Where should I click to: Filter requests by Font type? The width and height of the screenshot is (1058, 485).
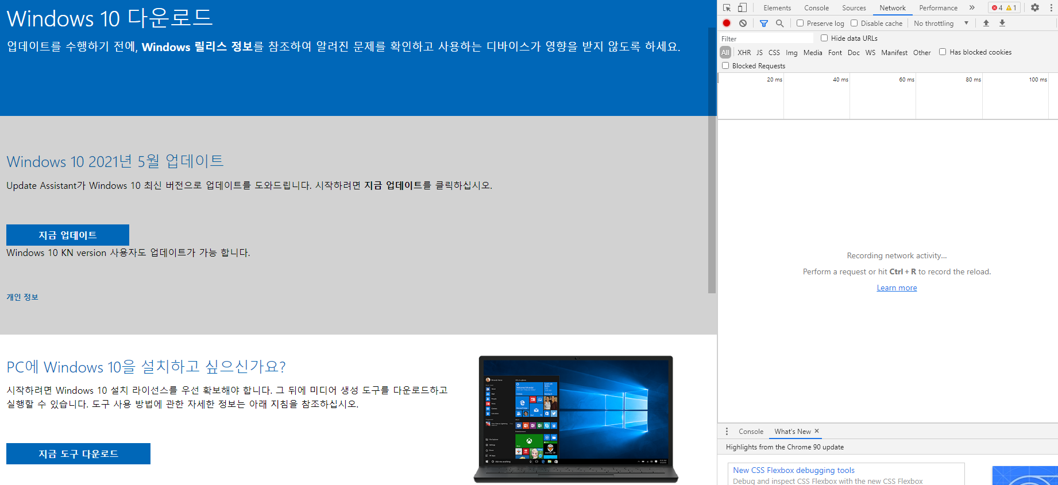tap(835, 52)
